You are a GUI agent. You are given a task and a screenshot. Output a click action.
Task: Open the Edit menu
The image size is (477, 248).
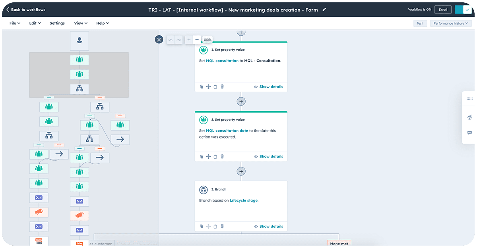click(x=35, y=23)
